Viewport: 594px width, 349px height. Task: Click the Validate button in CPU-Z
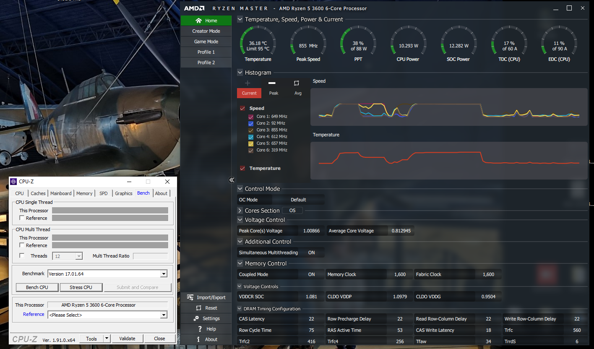tap(127, 339)
